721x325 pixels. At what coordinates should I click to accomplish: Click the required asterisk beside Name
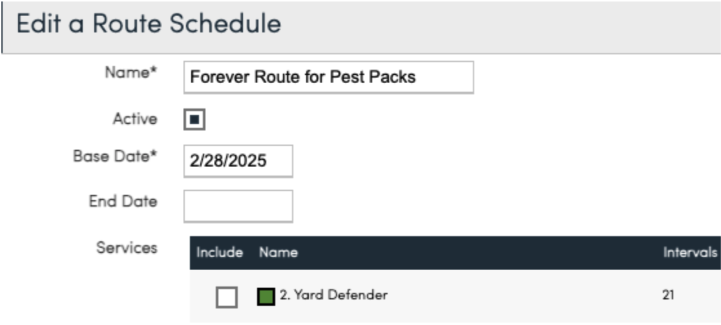[x=154, y=72]
